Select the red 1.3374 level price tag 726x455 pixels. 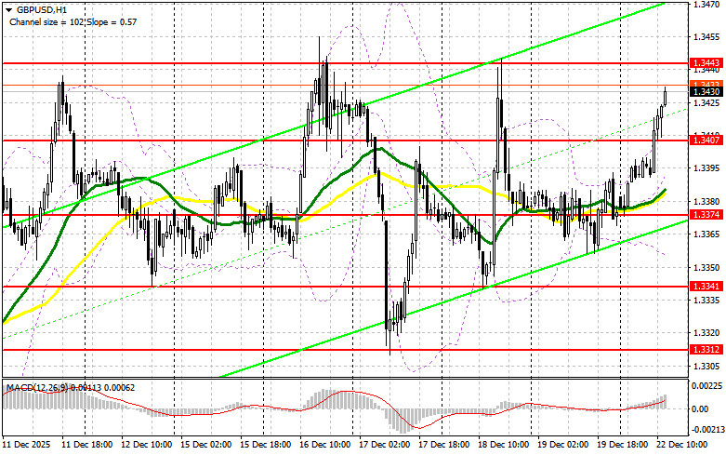point(706,214)
